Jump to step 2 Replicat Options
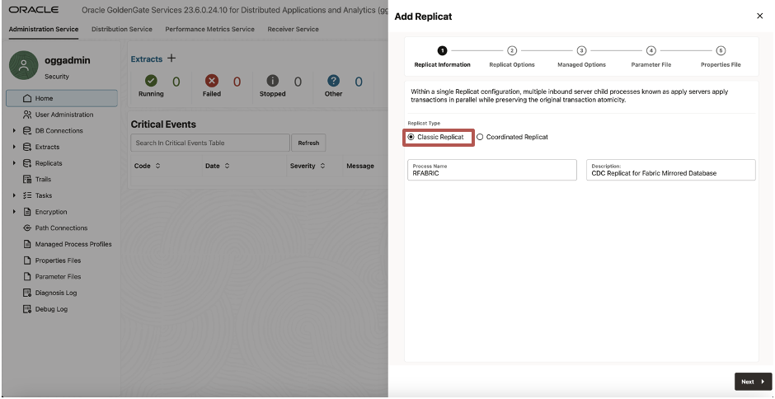Screen dimensions: 775x399 tap(512, 50)
